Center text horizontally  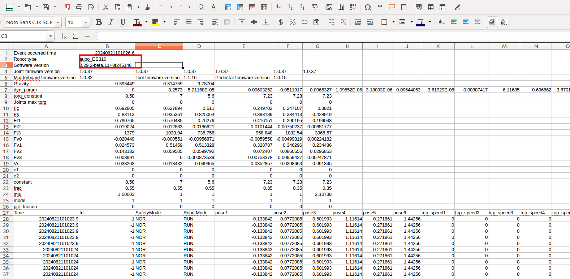(x=189, y=22)
